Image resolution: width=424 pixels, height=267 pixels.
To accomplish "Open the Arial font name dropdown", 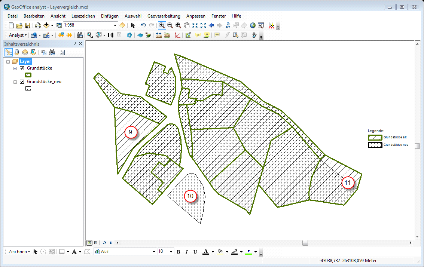I will [153, 252].
